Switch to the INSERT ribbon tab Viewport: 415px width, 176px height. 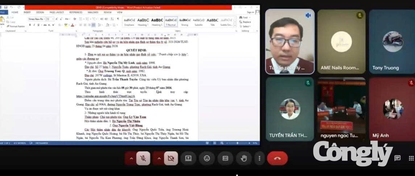(27, 12)
